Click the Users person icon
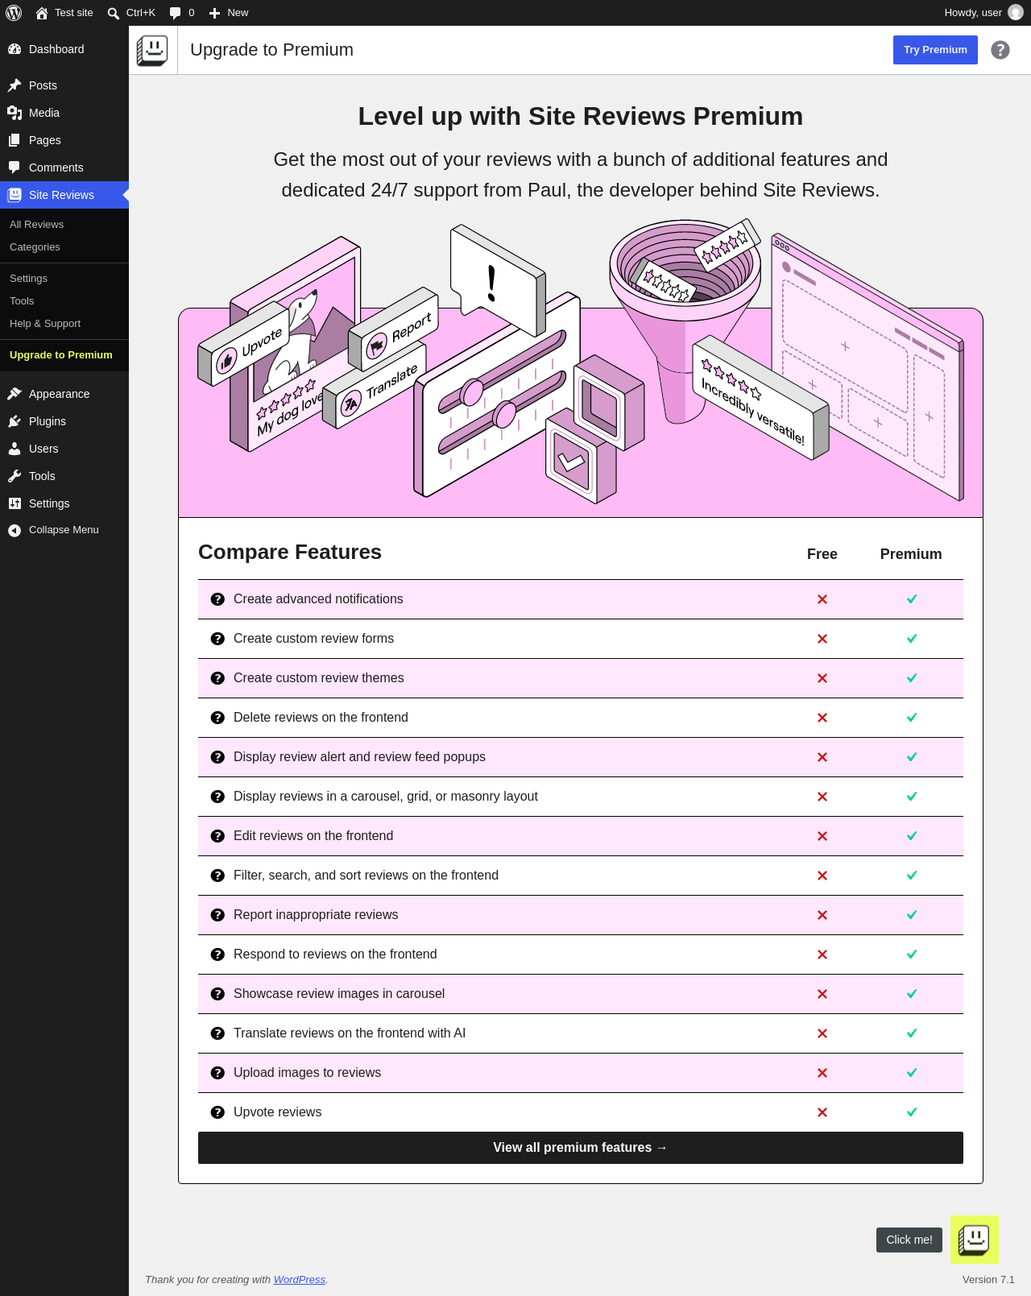 point(14,449)
